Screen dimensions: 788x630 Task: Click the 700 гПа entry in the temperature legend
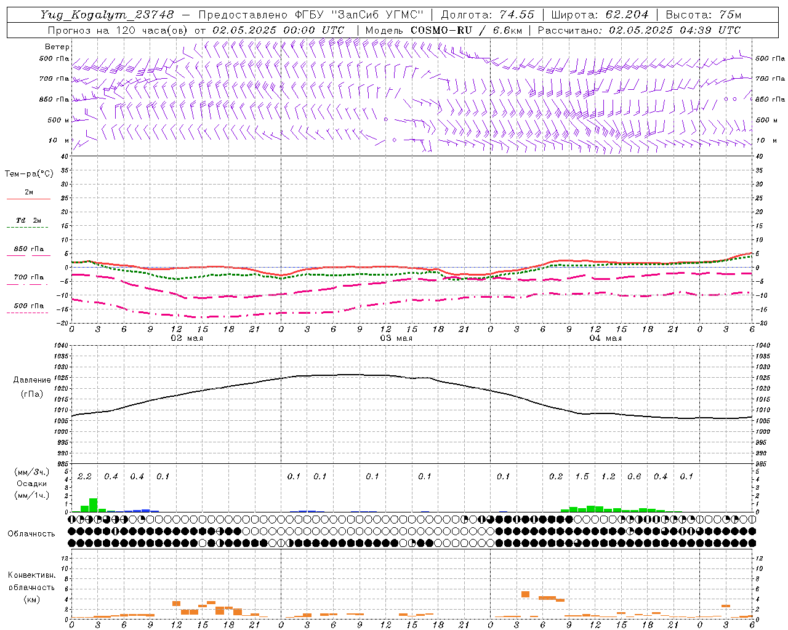point(28,277)
